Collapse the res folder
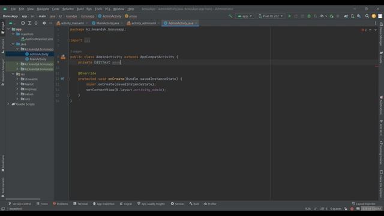The image size is (384, 216). click(13, 74)
